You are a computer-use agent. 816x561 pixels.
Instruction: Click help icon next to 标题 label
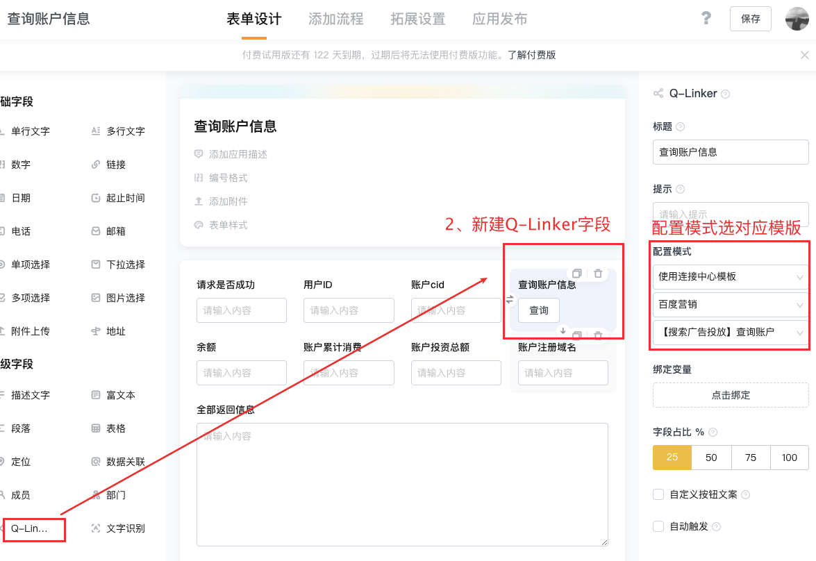tap(680, 126)
